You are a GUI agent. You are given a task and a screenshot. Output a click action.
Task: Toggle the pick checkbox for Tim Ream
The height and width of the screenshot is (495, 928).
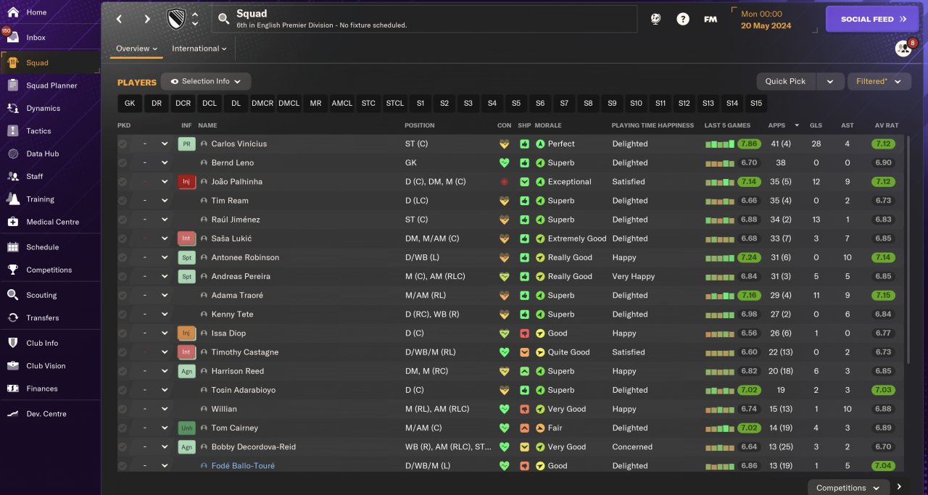[x=123, y=201]
